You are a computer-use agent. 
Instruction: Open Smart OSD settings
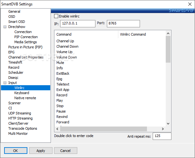17,22
